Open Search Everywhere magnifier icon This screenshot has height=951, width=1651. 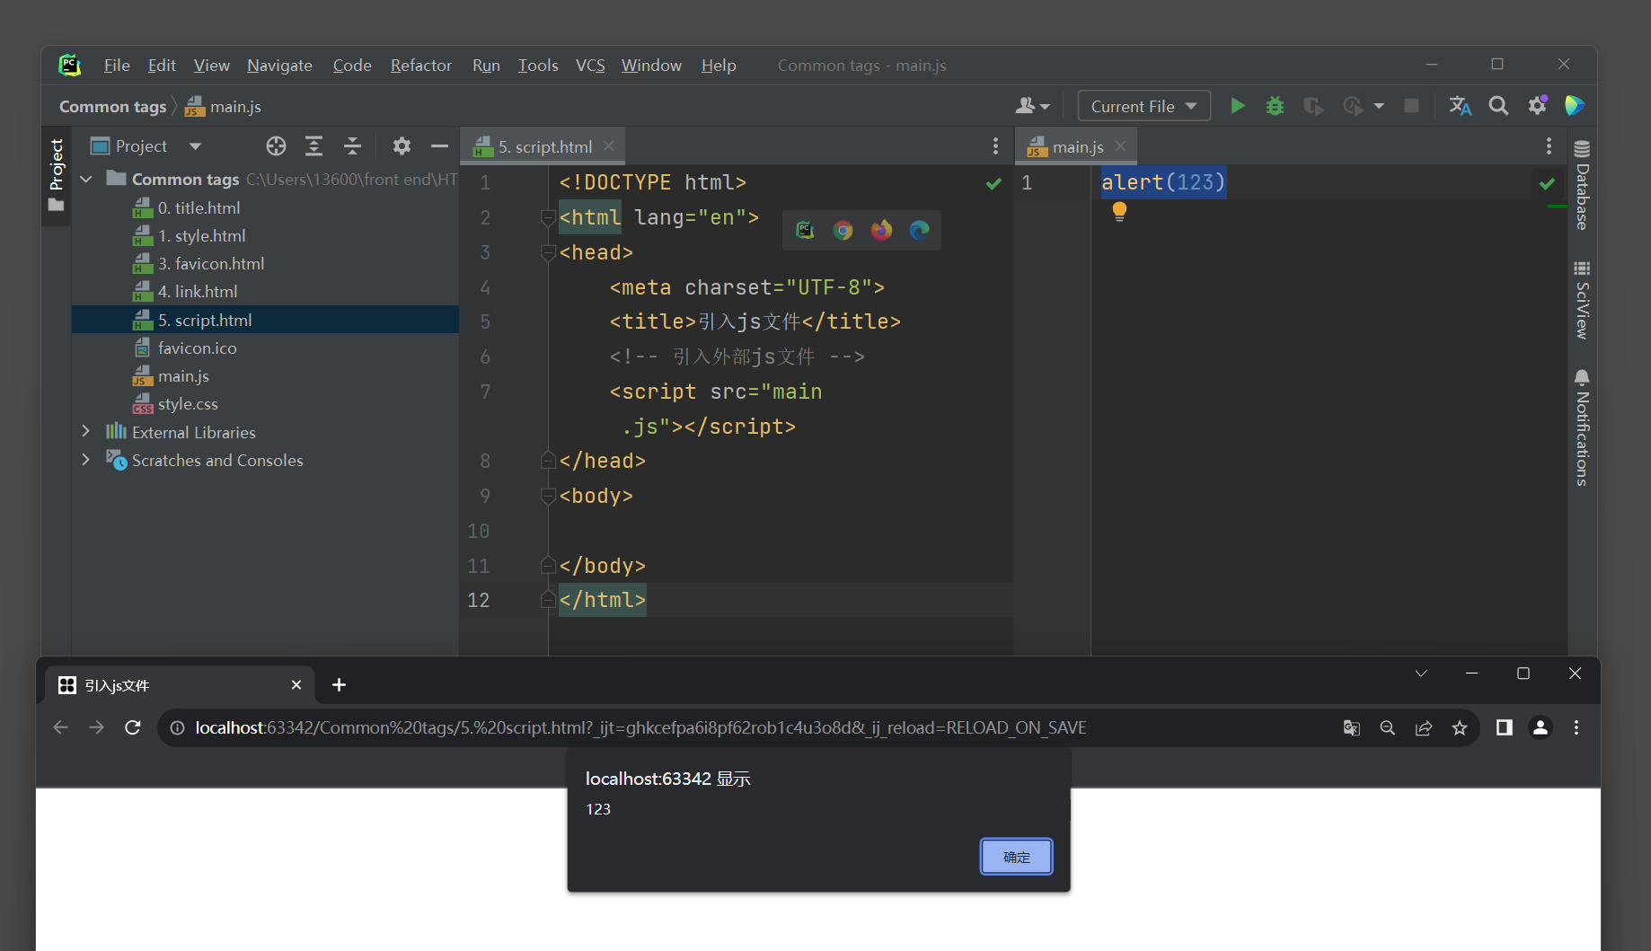(1498, 106)
